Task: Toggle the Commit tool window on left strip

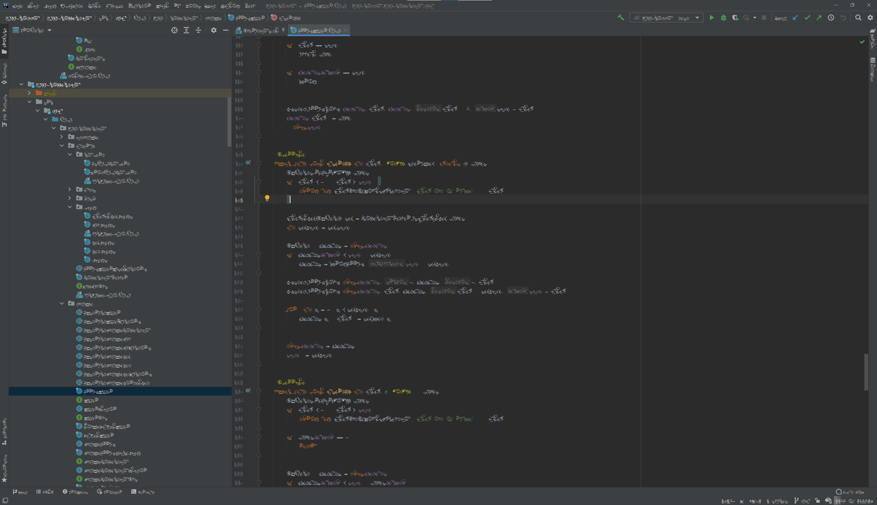Action: (x=4, y=74)
